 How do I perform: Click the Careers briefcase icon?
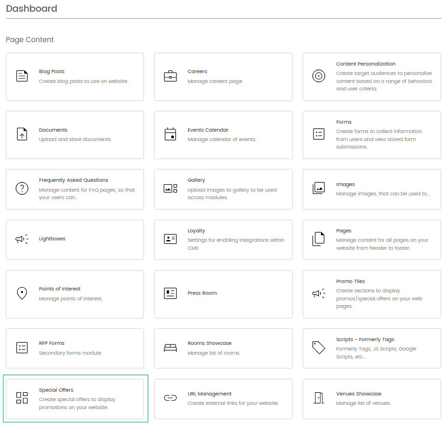click(x=170, y=76)
